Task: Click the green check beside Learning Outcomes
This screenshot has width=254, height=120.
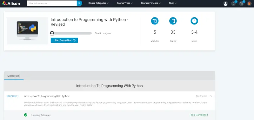Action: [x=26, y=115]
